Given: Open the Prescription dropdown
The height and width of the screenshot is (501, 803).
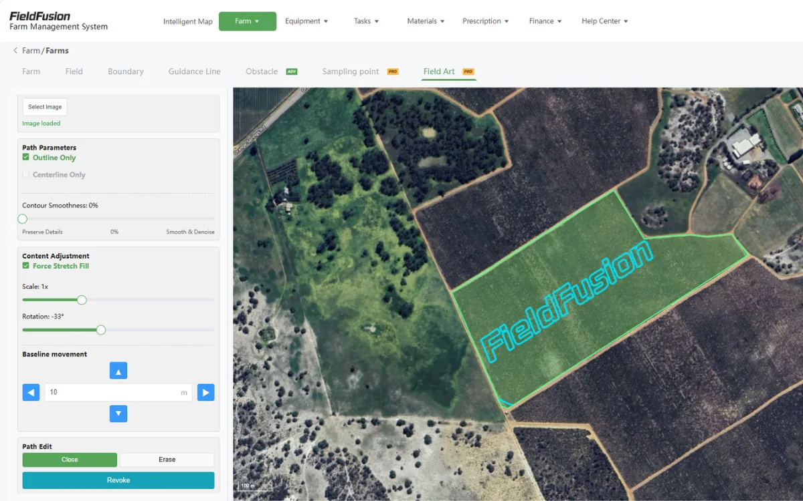Looking at the screenshot, I should [x=485, y=21].
